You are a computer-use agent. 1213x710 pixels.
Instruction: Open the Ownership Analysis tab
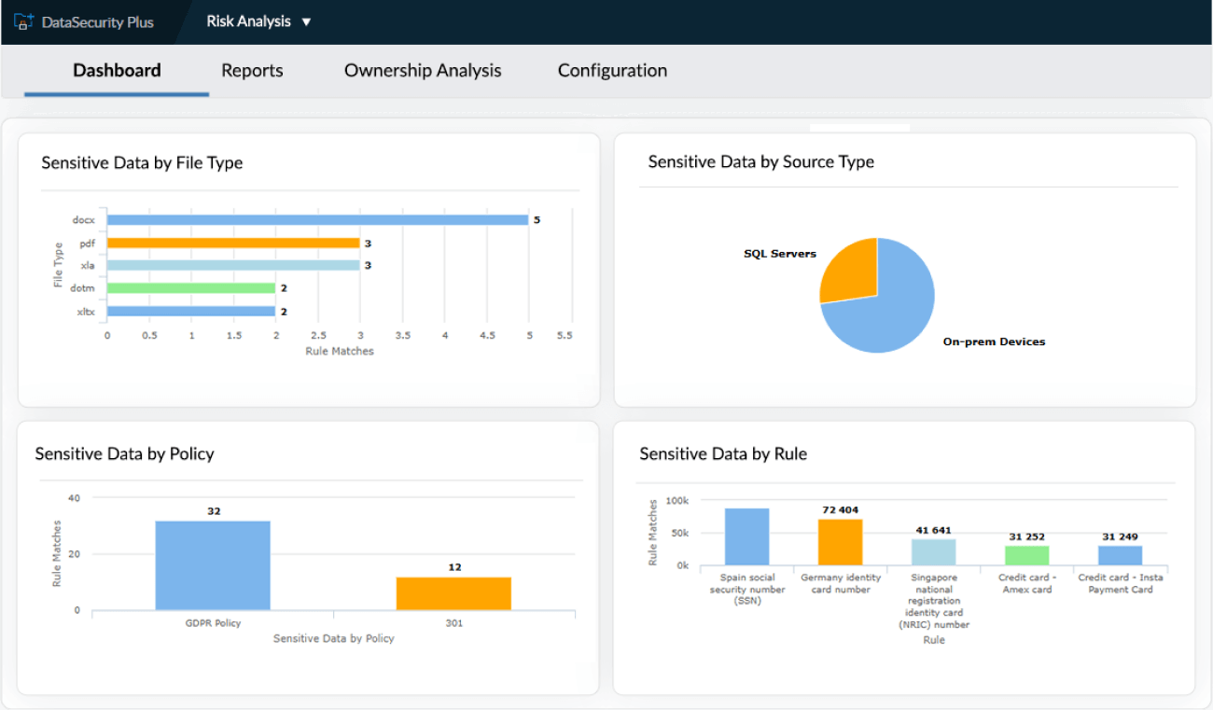(x=422, y=70)
